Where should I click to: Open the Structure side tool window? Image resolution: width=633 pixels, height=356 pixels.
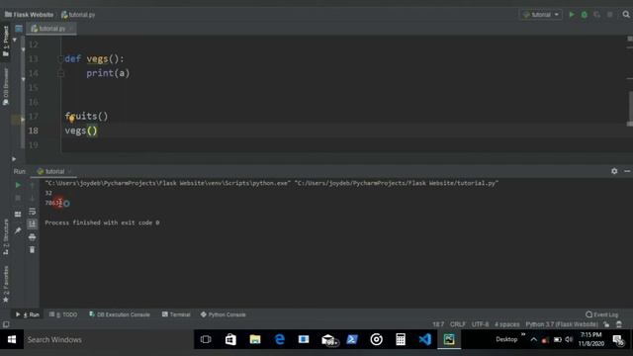click(x=6, y=237)
